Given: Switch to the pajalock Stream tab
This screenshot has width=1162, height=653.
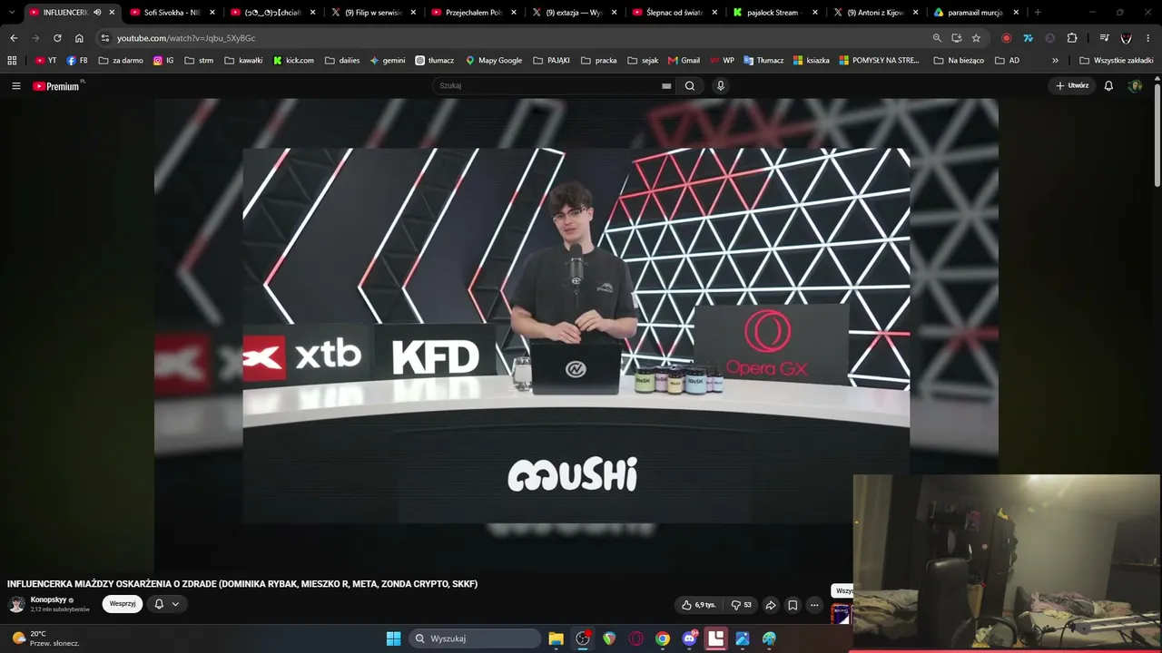Looking at the screenshot, I should [775, 13].
